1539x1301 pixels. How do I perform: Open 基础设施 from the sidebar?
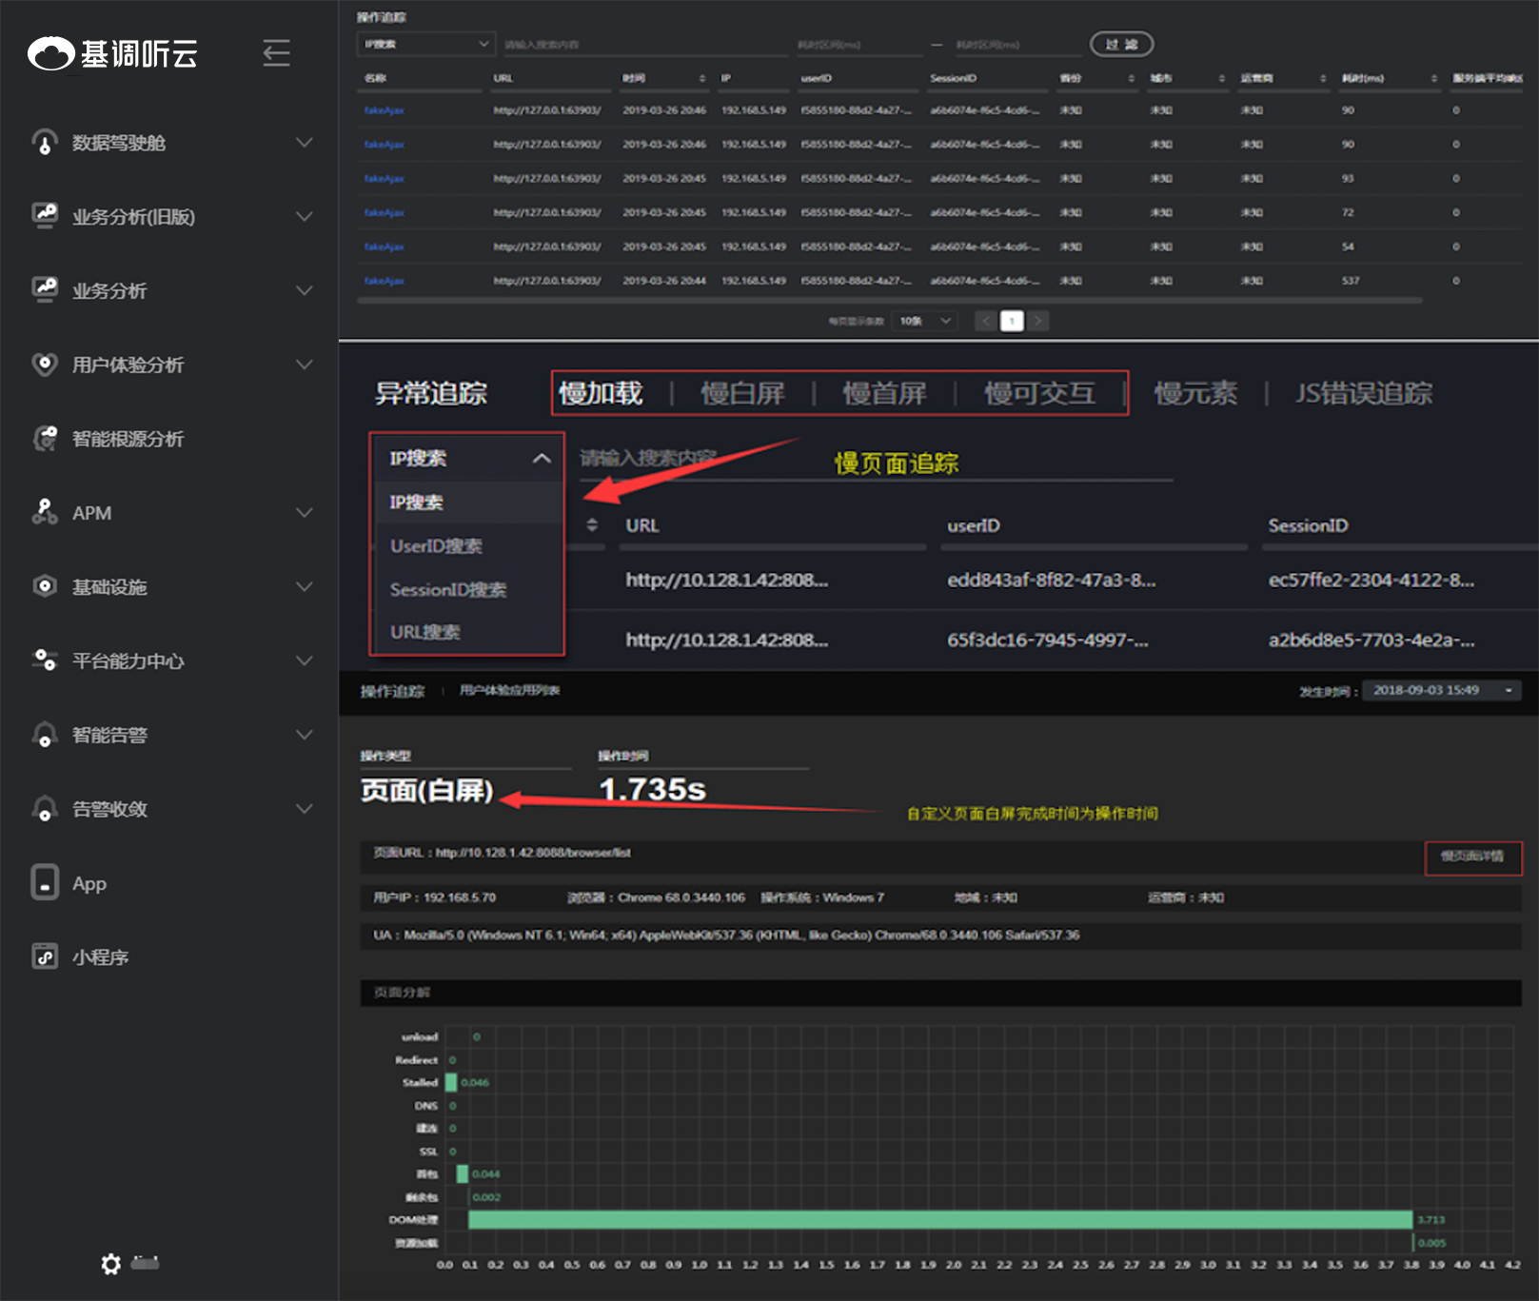109,586
